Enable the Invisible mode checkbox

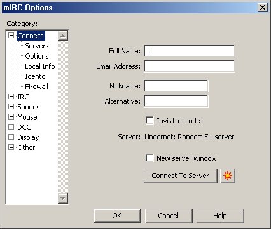click(x=149, y=121)
